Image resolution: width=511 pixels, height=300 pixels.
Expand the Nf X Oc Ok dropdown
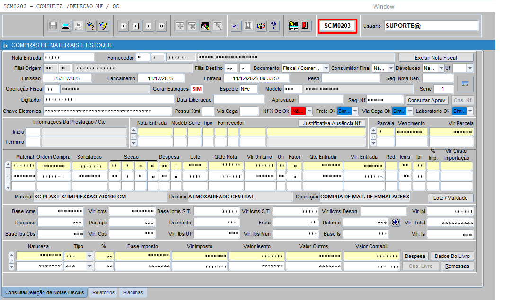tap(309, 111)
